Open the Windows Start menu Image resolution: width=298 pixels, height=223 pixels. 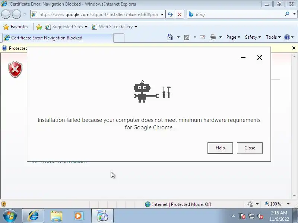pos(10,216)
